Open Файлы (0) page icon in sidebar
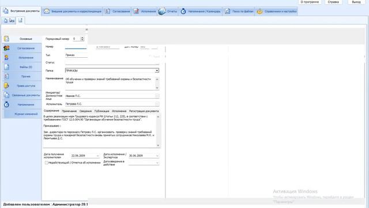The image size is (369, 208). (6, 67)
